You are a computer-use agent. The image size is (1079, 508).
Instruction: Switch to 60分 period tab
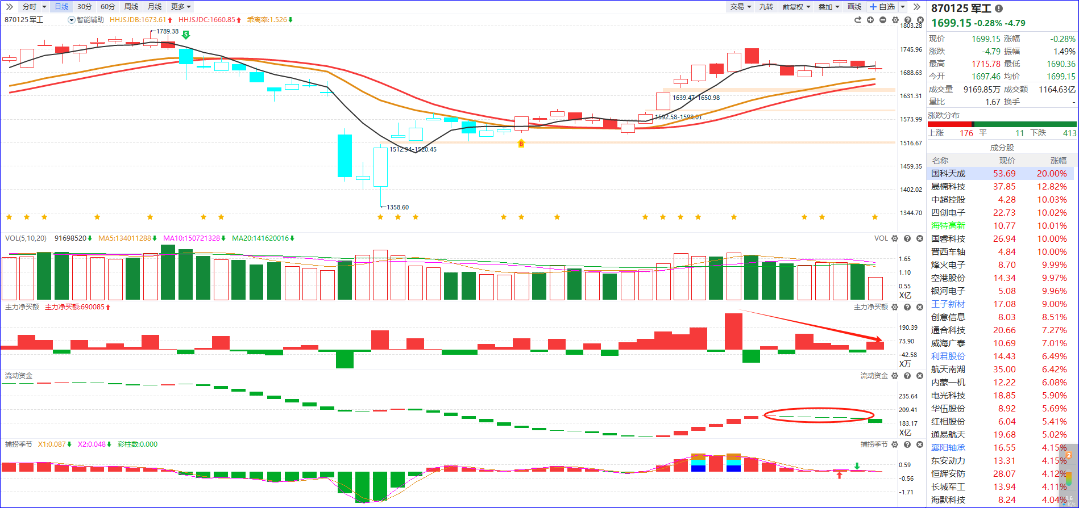108,7
